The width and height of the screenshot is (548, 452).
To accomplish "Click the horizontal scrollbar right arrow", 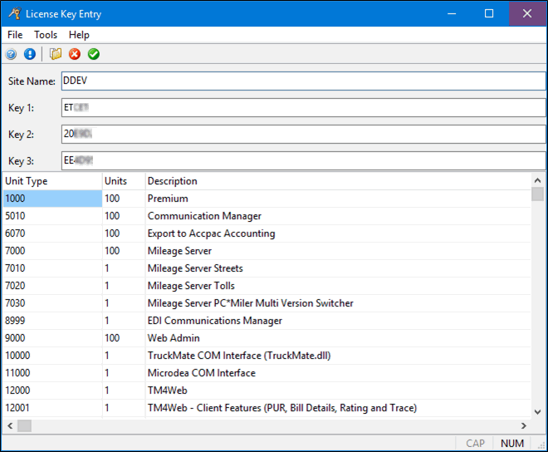I will click(522, 425).
